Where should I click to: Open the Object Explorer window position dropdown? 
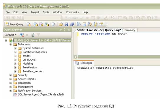coord(61,30)
